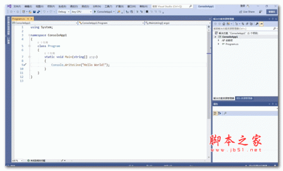The height and width of the screenshot is (171, 283).
Task: Click the Solution Explorer back navigation icon
Action: point(216,24)
